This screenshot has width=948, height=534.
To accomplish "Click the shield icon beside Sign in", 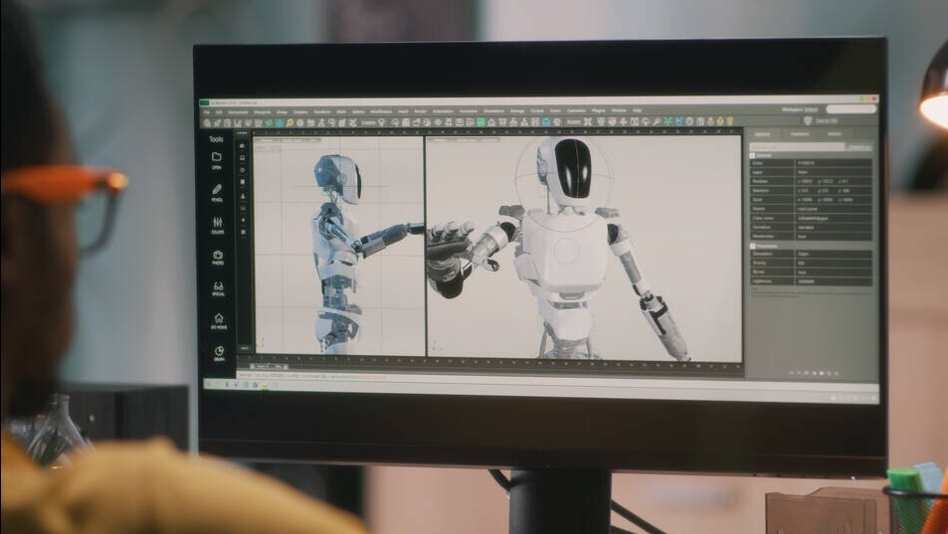I will (x=807, y=120).
